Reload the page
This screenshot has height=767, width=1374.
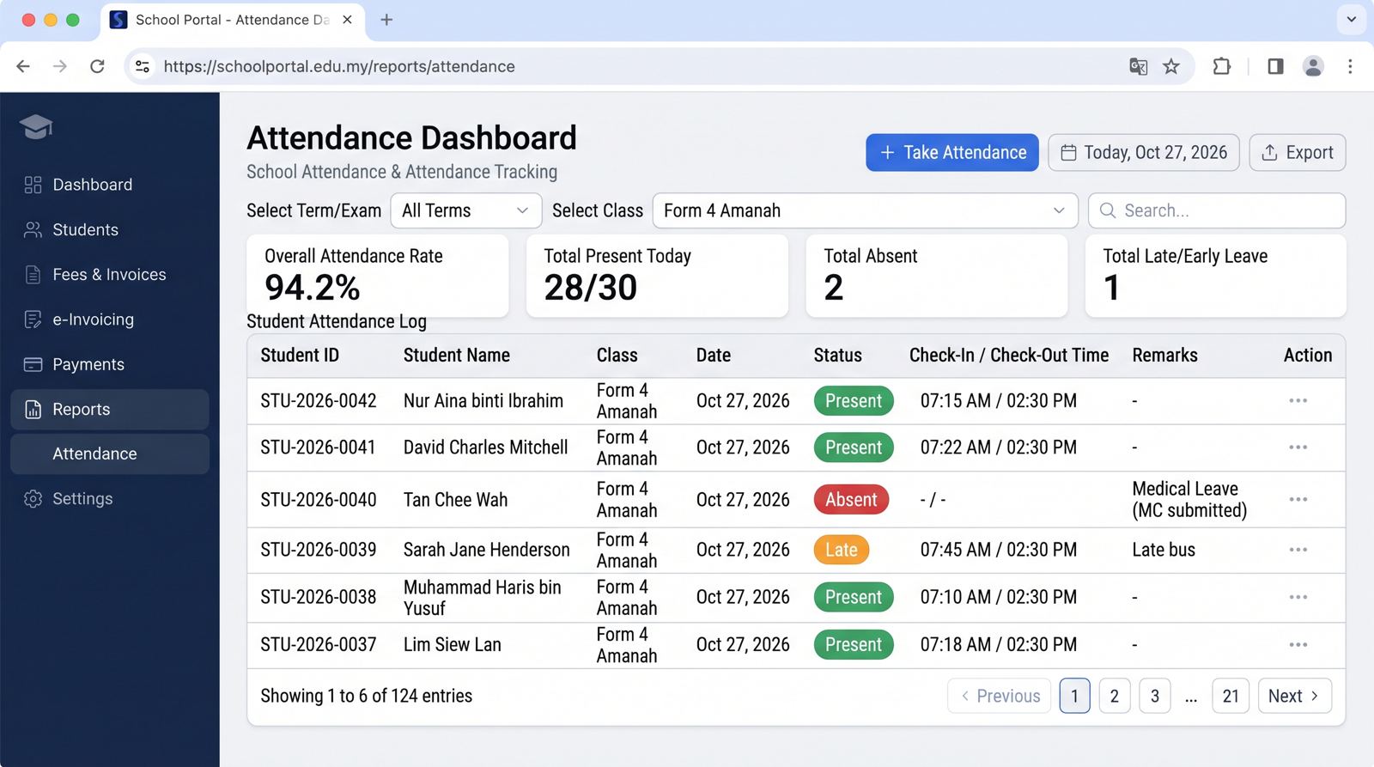[97, 66]
